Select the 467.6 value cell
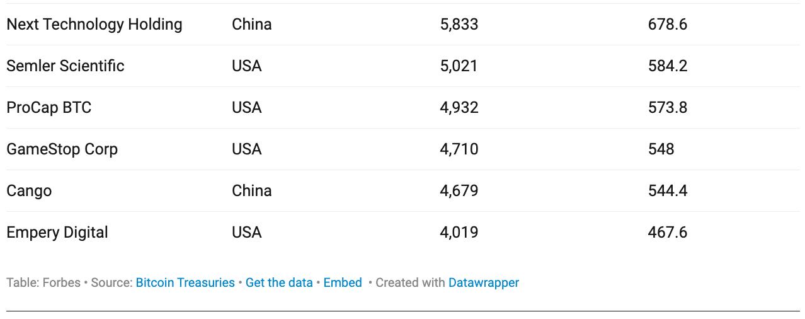The width and height of the screenshot is (805, 319). pyautogui.click(x=667, y=233)
